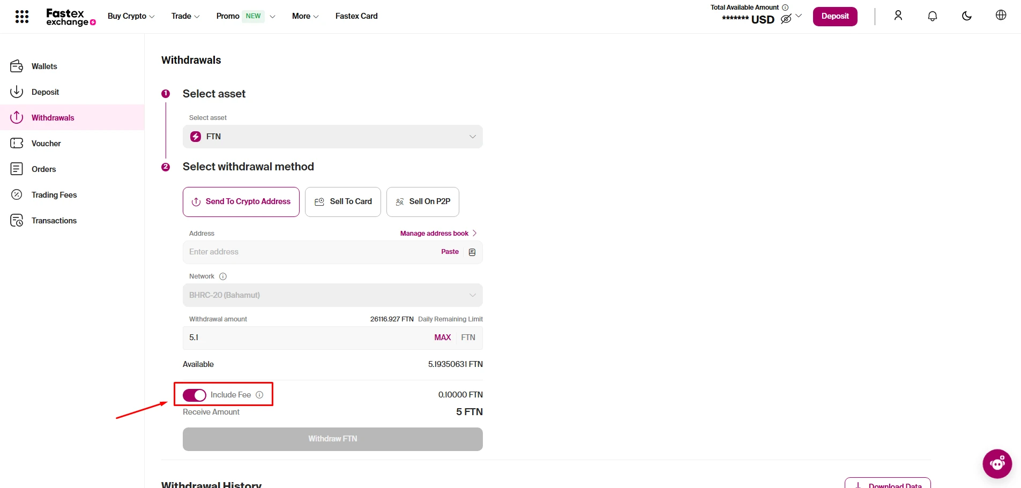Viewport: 1021px width, 488px height.
Task: Open the Fastex Card page
Action: pos(356,16)
